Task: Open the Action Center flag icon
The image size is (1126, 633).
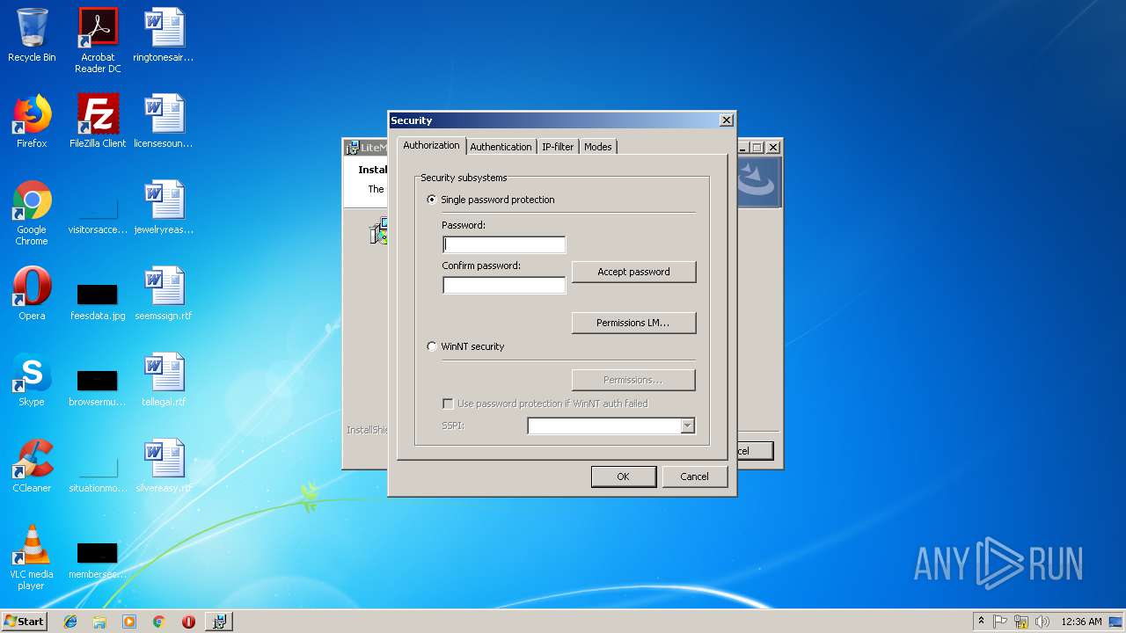Action: [x=1000, y=622]
